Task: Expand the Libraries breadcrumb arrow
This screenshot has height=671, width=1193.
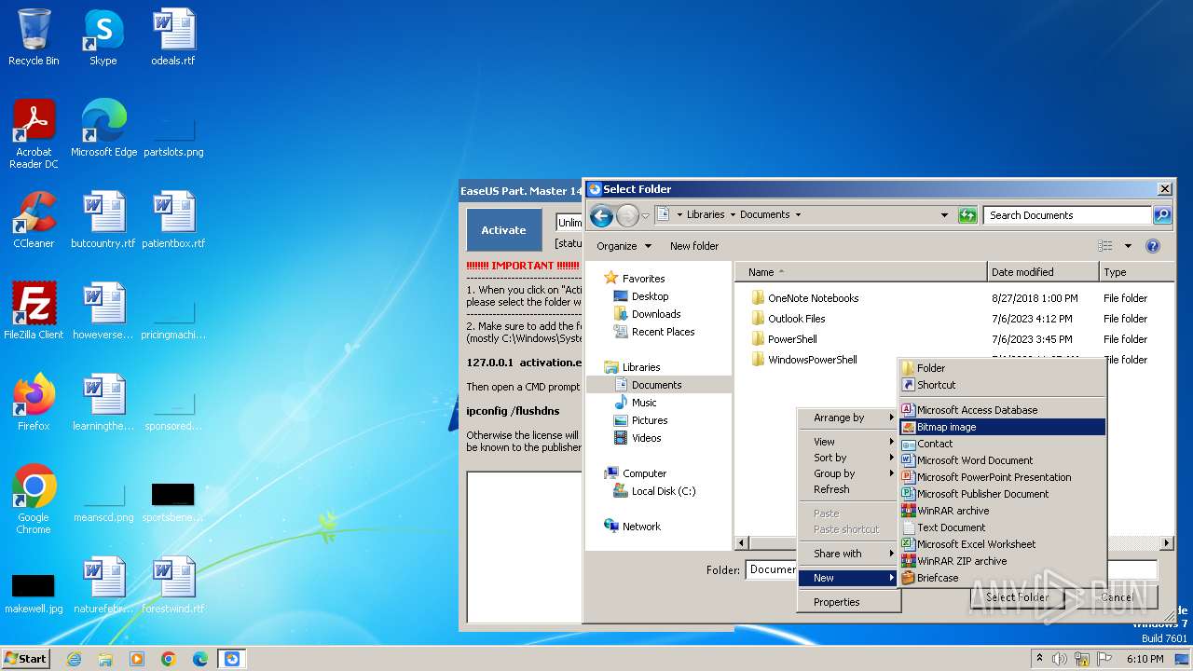Action: coord(733,215)
